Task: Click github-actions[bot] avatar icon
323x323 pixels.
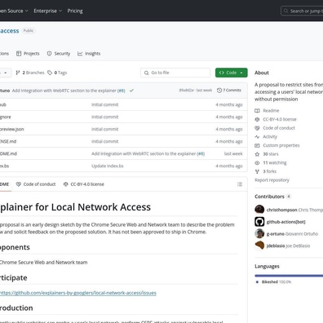Action: tap(259, 222)
